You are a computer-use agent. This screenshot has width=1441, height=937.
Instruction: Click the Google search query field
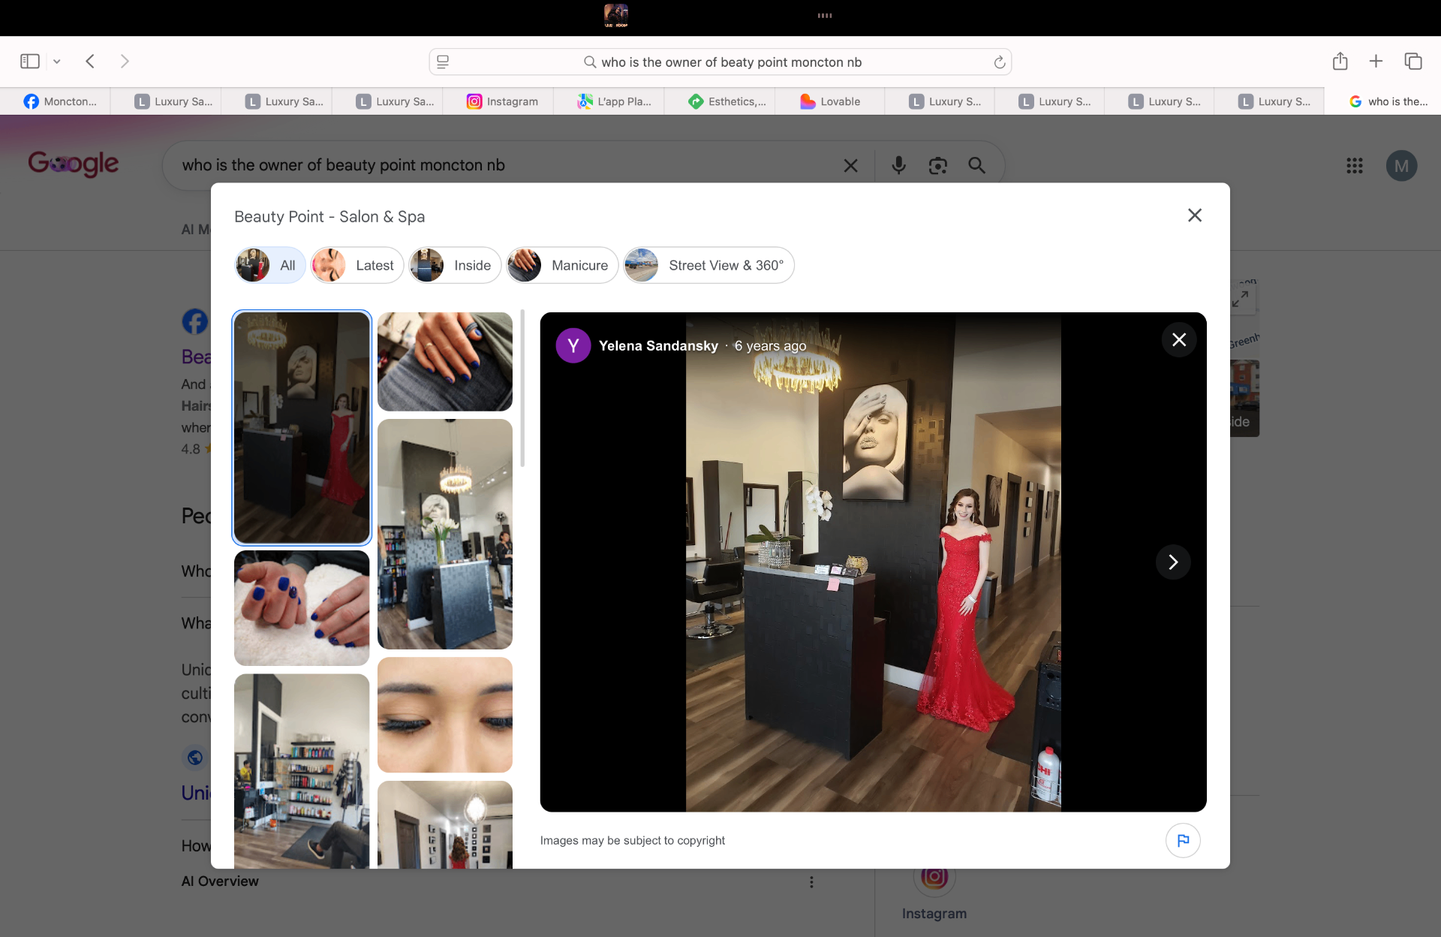pyautogui.click(x=503, y=165)
